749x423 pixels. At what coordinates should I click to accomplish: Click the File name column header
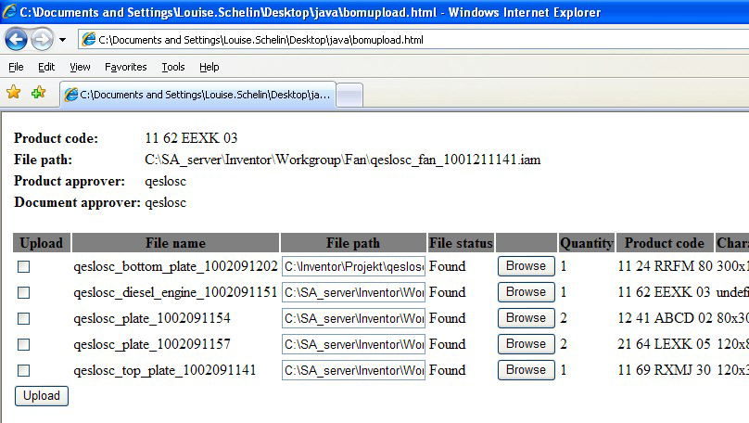point(175,243)
